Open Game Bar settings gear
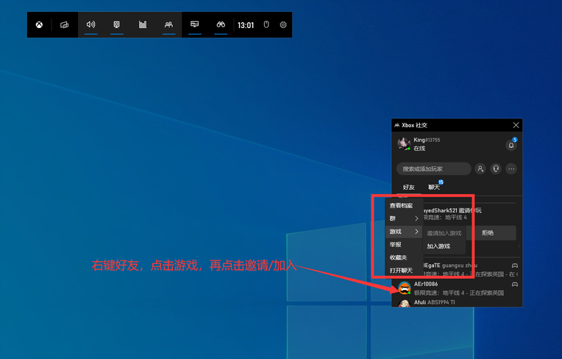Viewport: 562px width, 359px height. tap(283, 25)
